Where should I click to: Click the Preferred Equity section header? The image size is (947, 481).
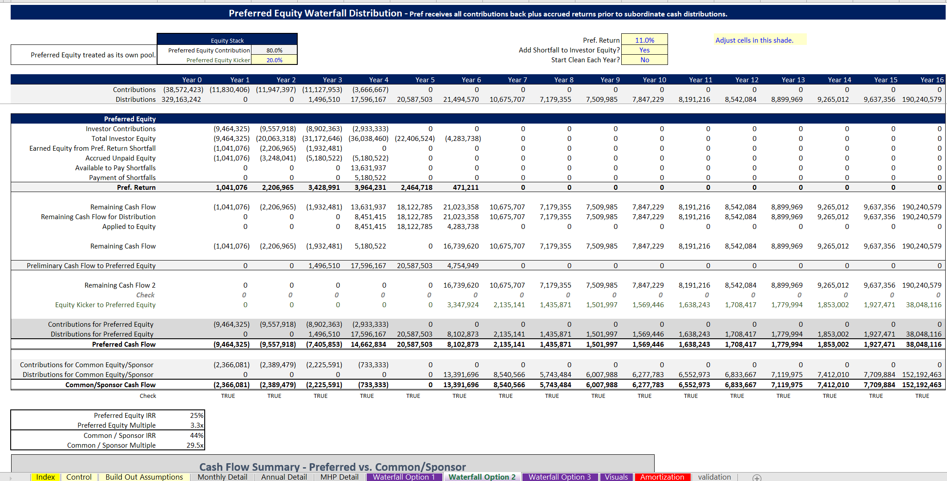click(x=130, y=119)
